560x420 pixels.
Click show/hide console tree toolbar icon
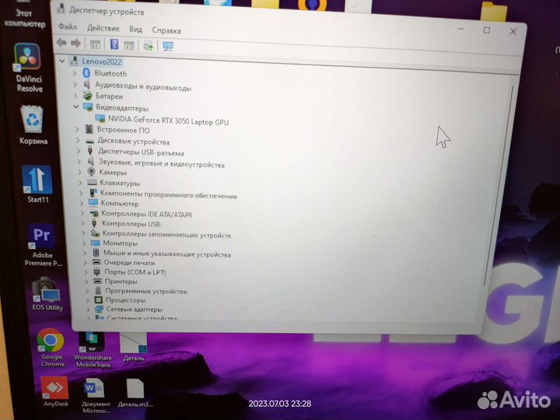coord(95,44)
